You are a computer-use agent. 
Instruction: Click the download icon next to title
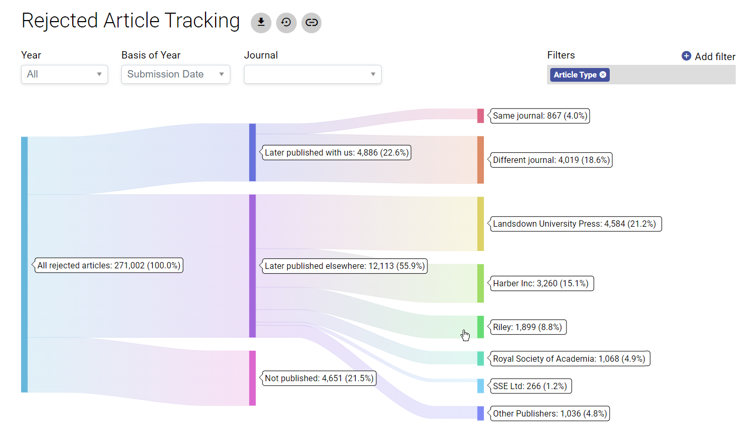[261, 23]
